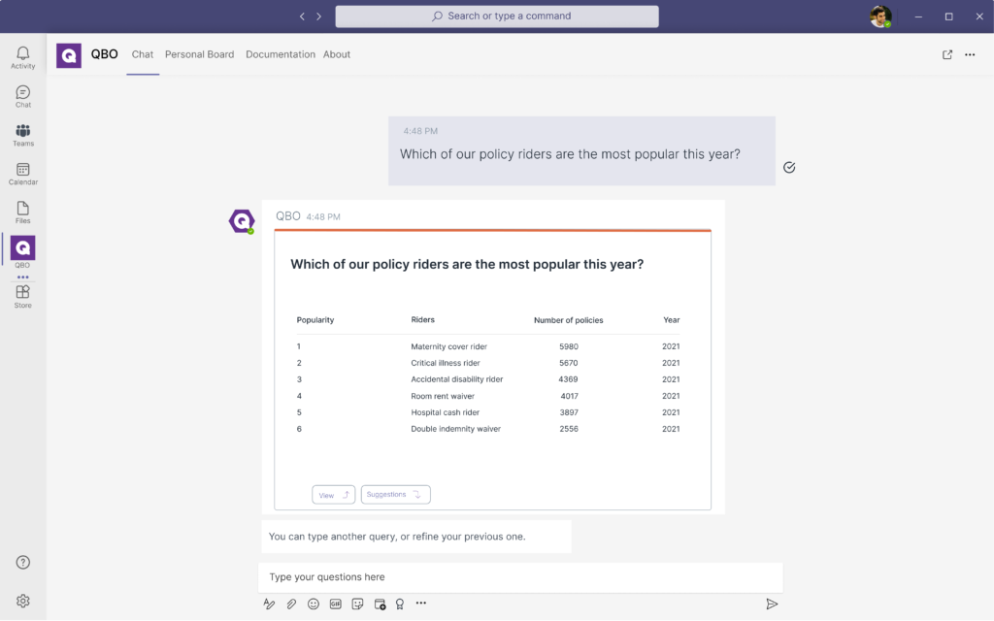
Task: Open the emoji picker
Action: tap(314, 604)
